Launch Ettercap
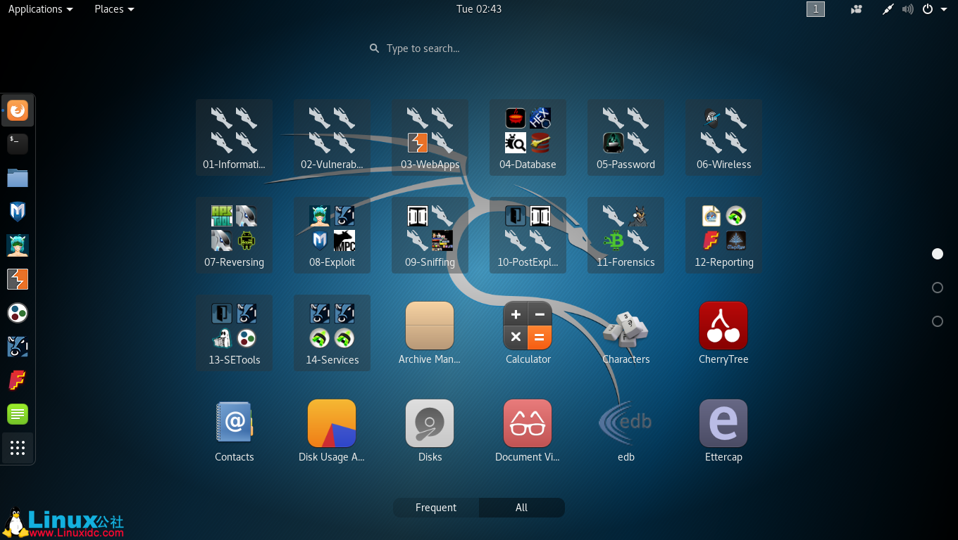The image size is (958, 540). [x=723, y=431]
